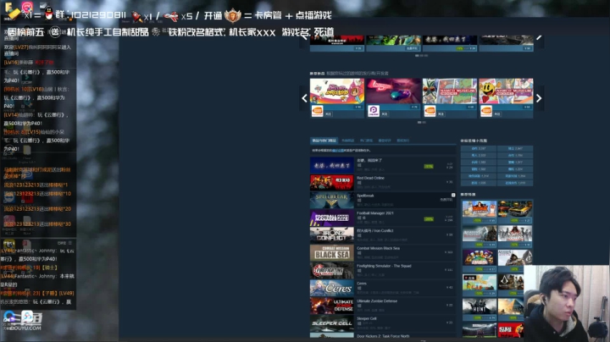Click the small icon on Spellbreak row
Image resolution: width=610 pixels, height=342 pixels.
[x=453, y=195]
